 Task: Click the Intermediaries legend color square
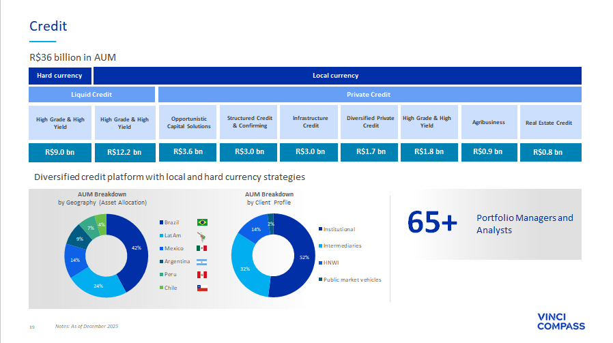click(320, 245)
